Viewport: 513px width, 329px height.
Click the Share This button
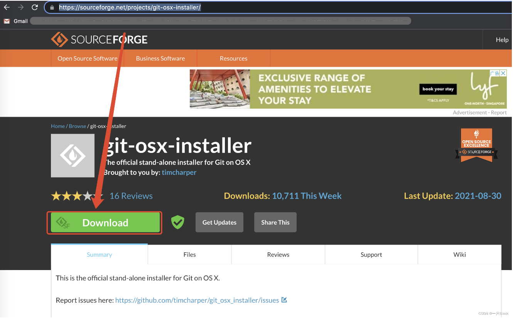click(x=275, y=222)
